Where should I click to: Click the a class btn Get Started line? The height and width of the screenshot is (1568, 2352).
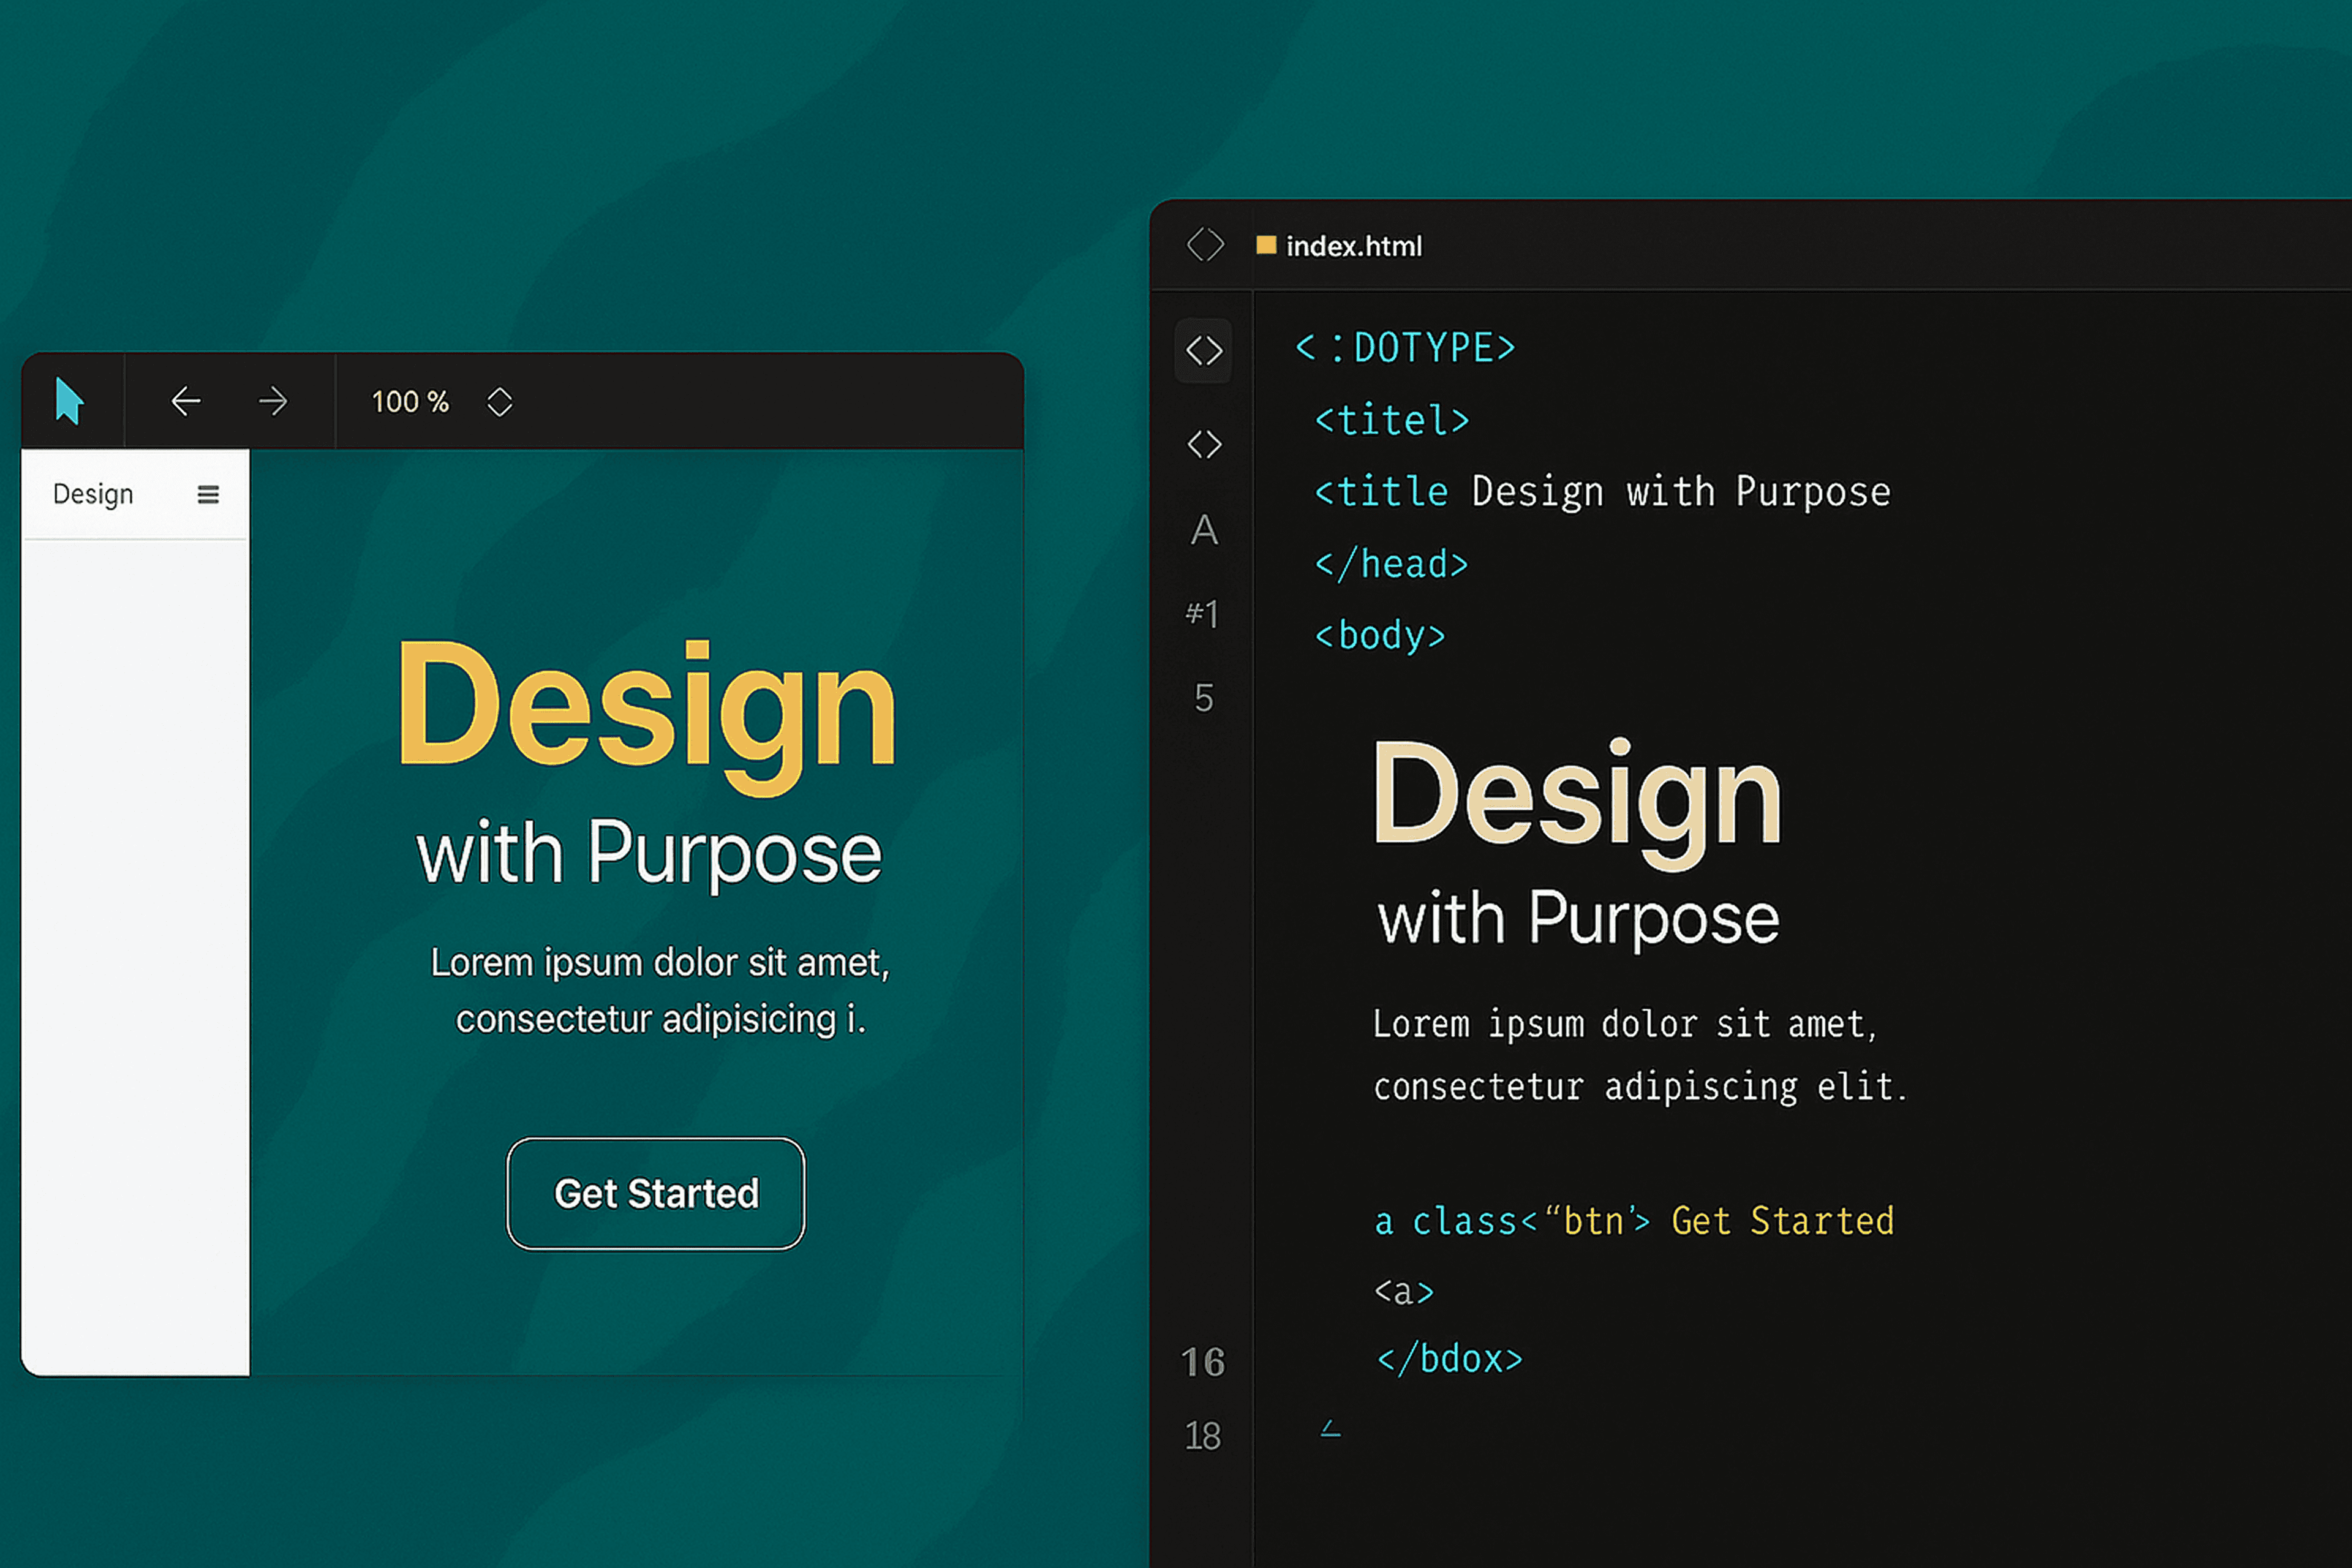(1634, 1221)
